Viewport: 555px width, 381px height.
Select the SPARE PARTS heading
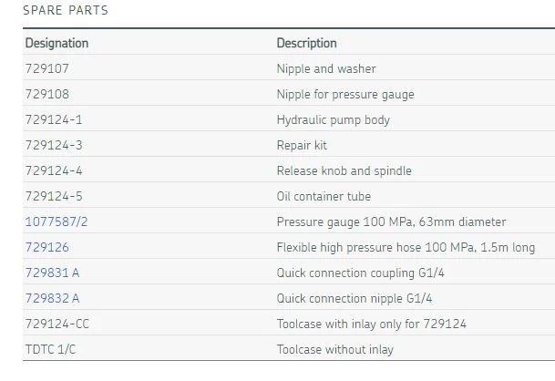(65, 11)
